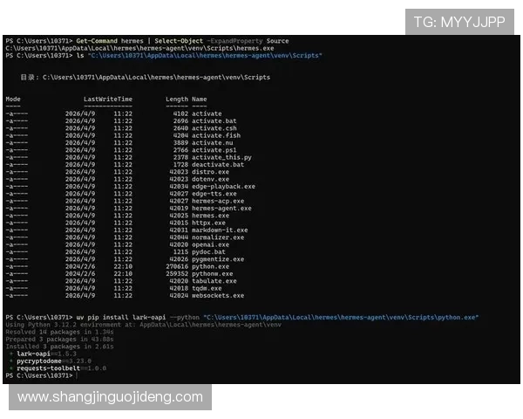Image resolution: width=523 pixels, height=419 pixels.
Task: Click python.exe in the Name column
Action: [x=210, y=266]
